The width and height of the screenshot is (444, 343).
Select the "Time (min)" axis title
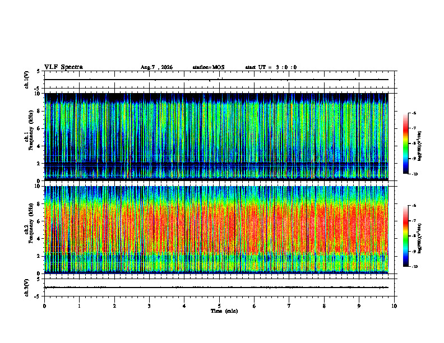coord(224,311)
